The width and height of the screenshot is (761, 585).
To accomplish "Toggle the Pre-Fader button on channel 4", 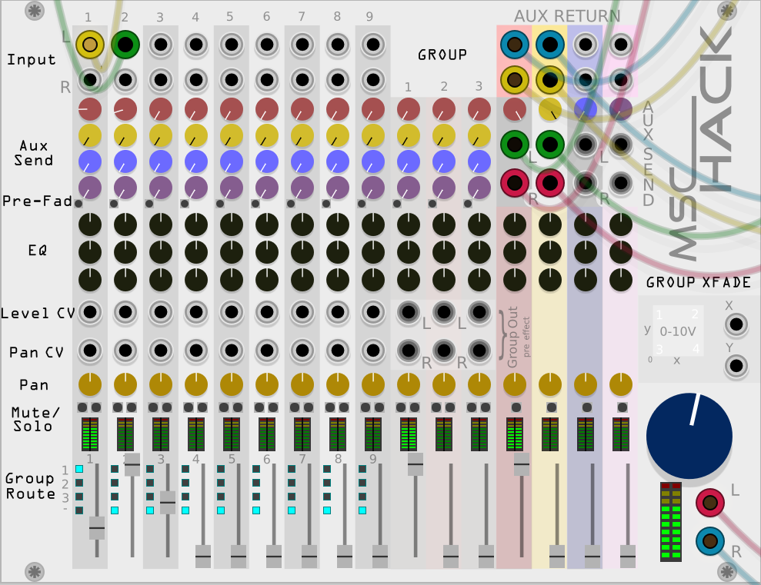I will coord(185,204).
